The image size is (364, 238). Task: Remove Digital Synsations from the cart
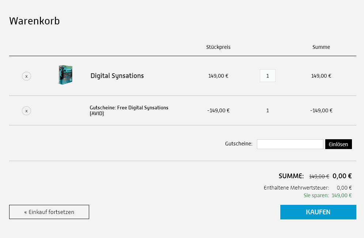pos(26,76)
